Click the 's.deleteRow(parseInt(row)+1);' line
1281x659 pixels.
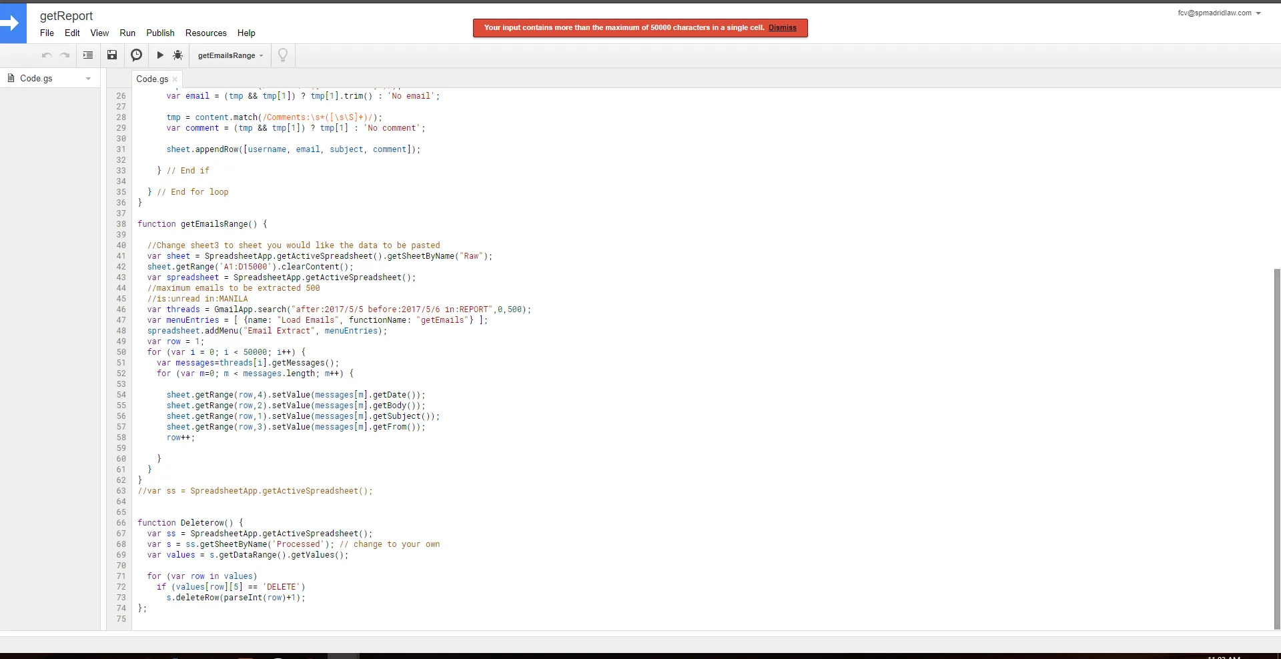coord(236,598)
